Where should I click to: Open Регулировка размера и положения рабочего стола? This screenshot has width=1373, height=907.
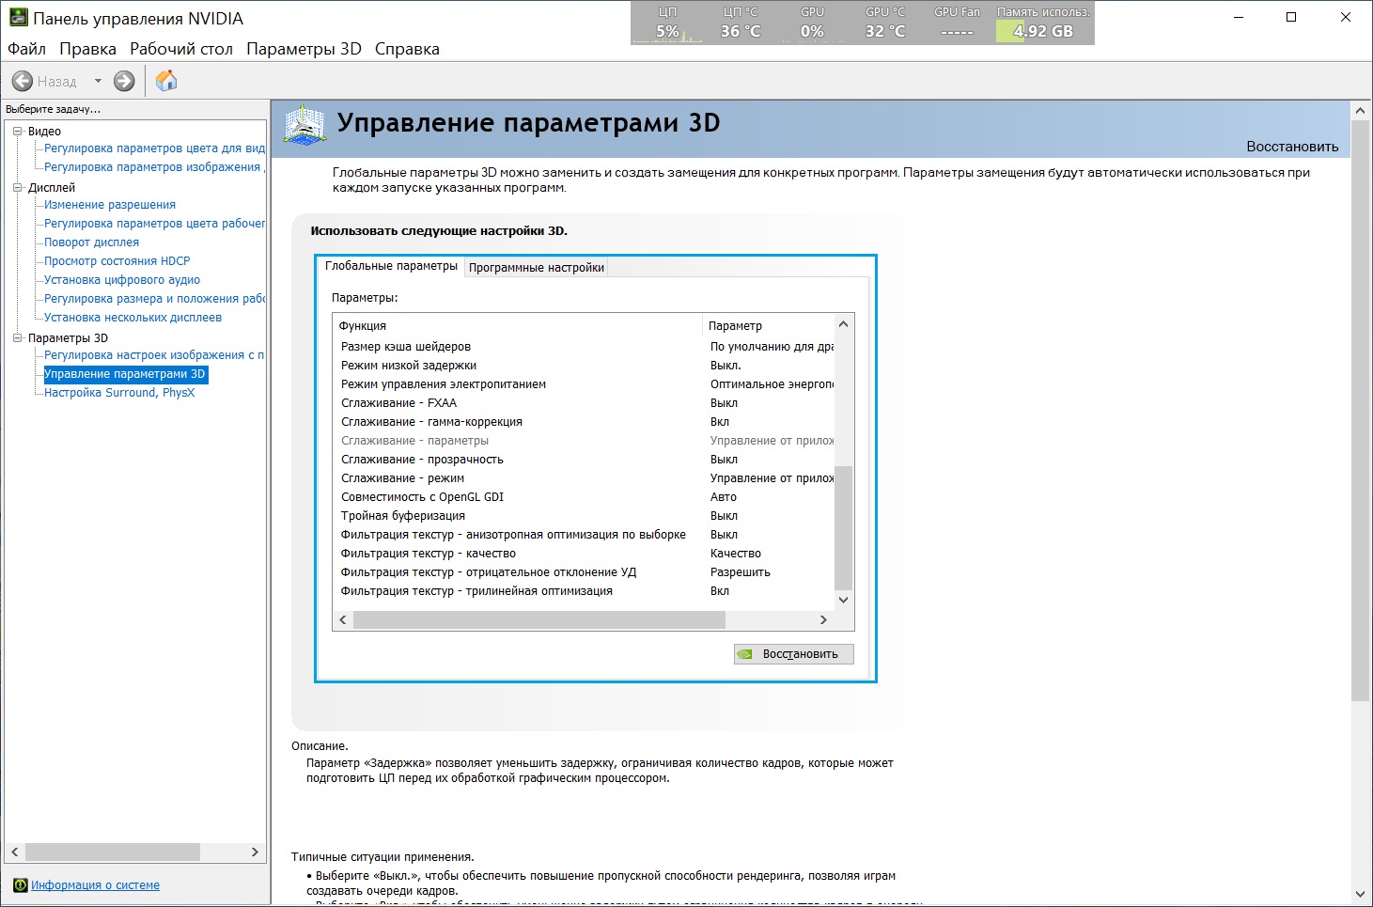[154, 299]
